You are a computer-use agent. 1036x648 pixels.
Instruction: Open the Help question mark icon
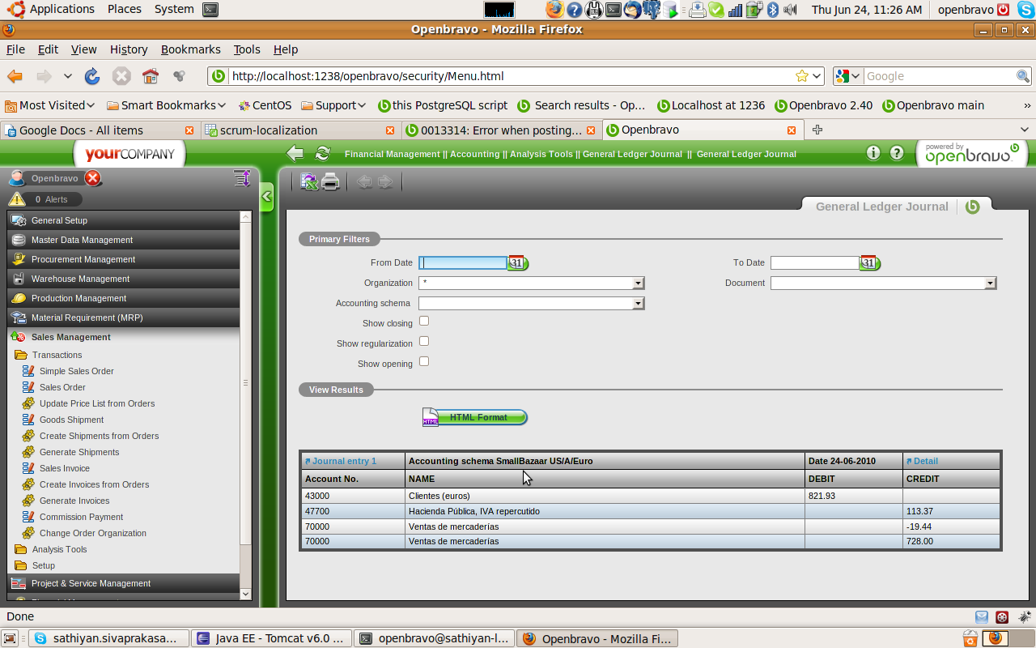pos(897,153)
